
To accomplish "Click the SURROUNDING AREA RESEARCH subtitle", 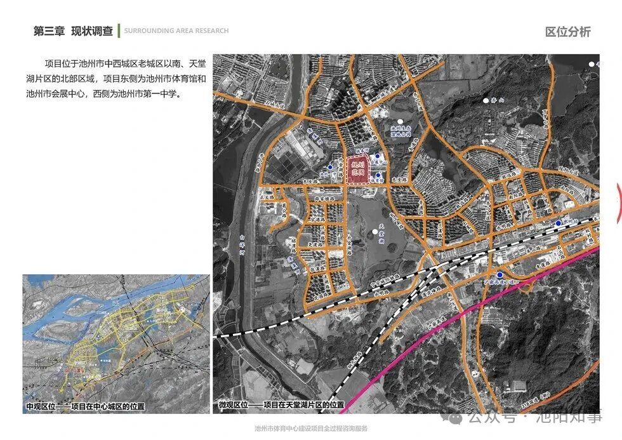I will point(178,29).
